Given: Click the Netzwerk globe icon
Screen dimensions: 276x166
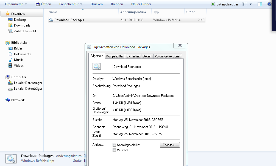Looking at the screenshot, I should 8,100.
